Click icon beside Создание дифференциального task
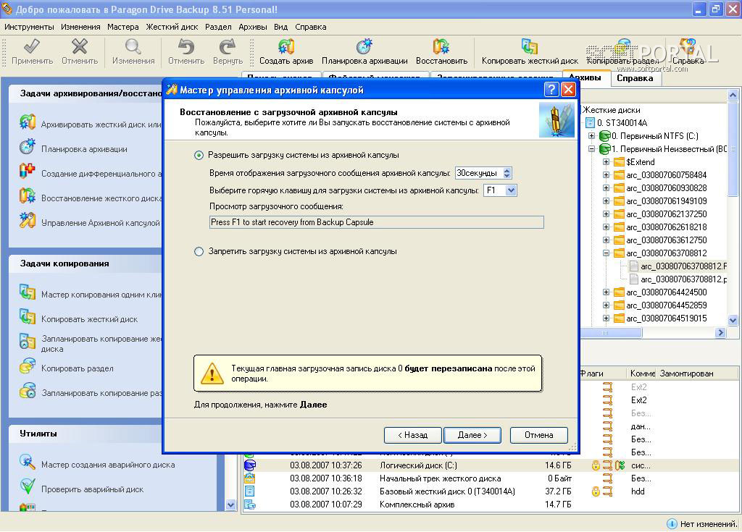 (28, 172)
